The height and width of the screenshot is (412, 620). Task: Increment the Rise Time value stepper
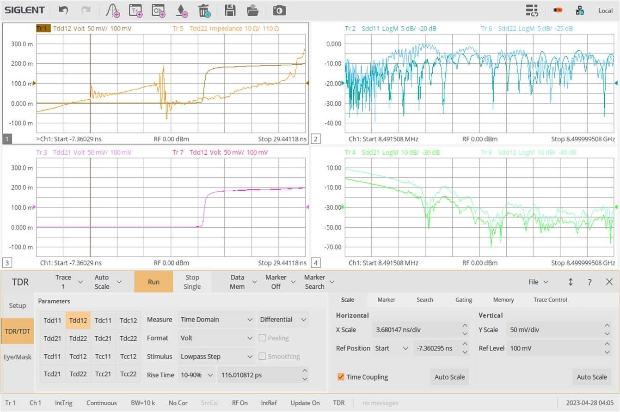point(304,372)
